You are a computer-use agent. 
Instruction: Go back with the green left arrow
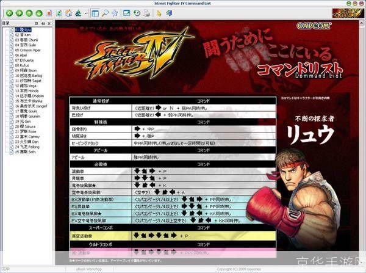point(9,13)
